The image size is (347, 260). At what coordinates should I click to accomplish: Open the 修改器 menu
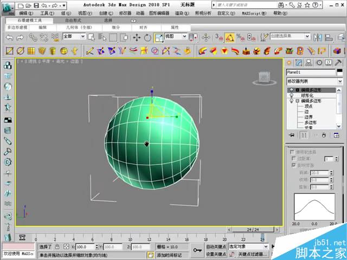(x=125, y=12)
